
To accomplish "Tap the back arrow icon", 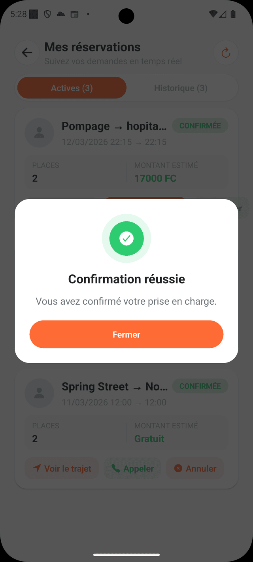I will coord(27,53).
